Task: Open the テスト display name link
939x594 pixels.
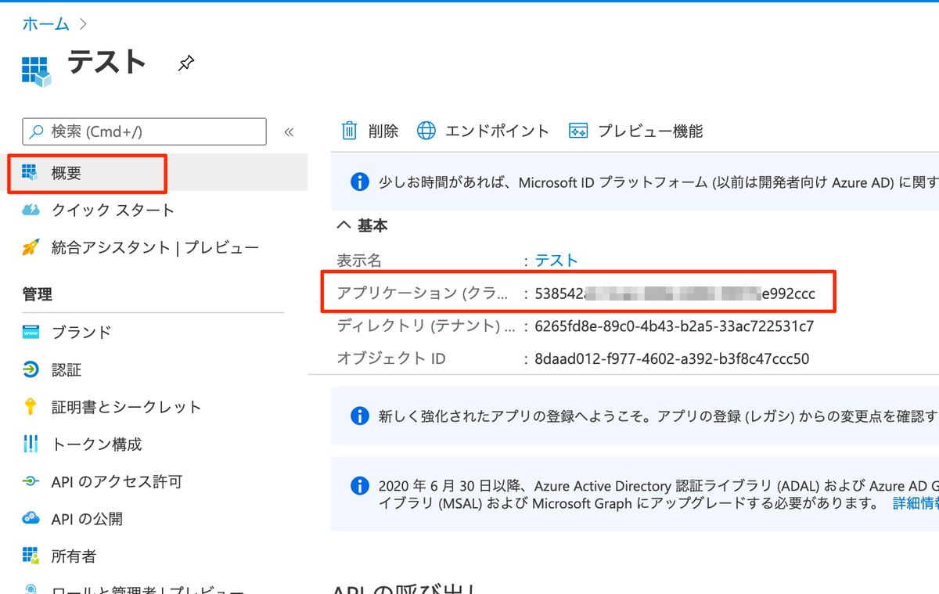Action: pos(556,261)
